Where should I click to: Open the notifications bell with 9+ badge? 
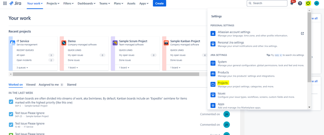coord(292,3)
